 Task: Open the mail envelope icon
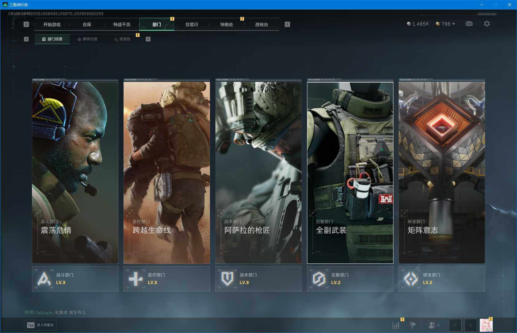point(469,24)
